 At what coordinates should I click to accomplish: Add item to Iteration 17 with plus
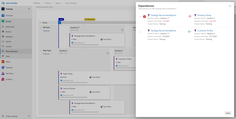point(122,30)
